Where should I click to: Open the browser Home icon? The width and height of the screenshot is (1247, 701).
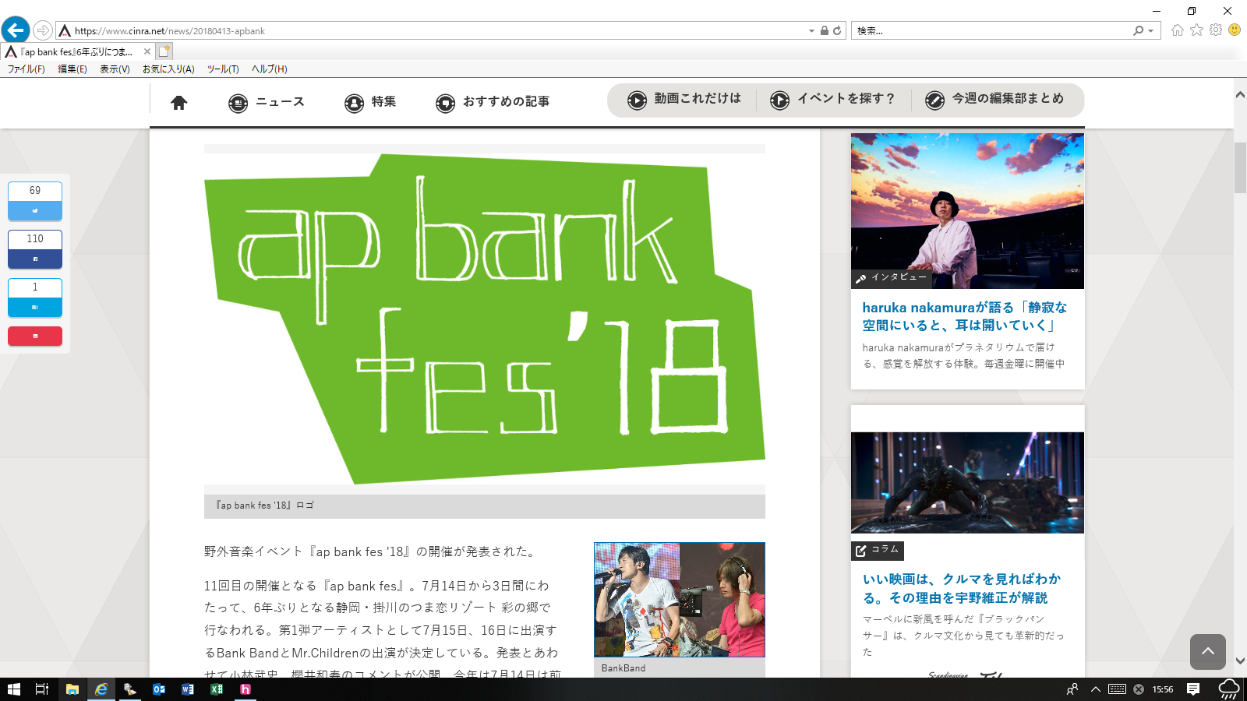pos(1177,30)
